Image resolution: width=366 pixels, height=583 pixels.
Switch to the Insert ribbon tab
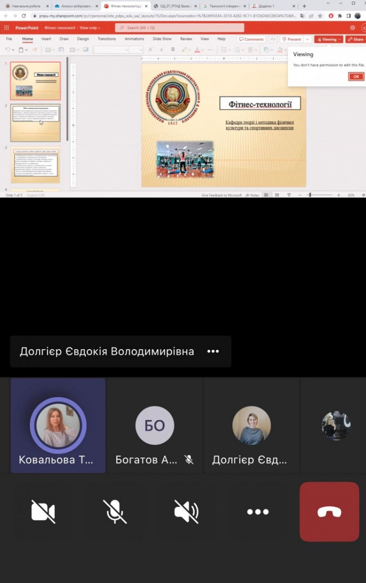point(46,39)
